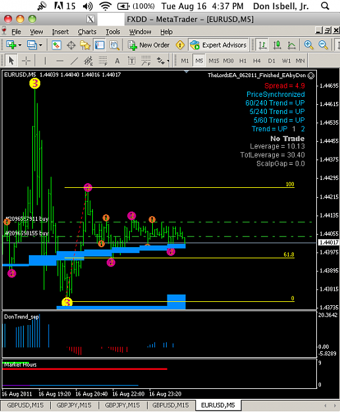This screenshot has width=340, height=412.
Task: Click the chart shift triangle marker
Action: (186, 72)
